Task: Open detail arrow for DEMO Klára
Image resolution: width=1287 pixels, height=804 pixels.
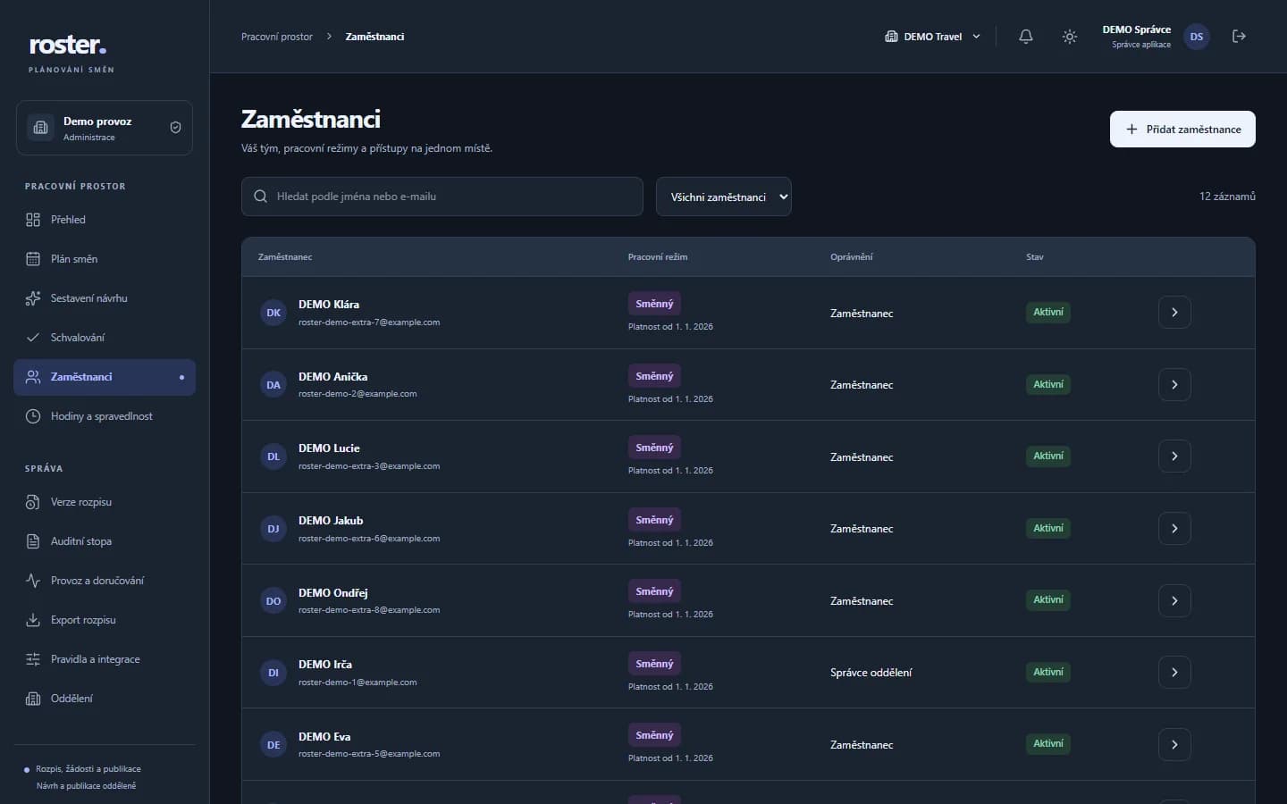Action: [1174, 313]
